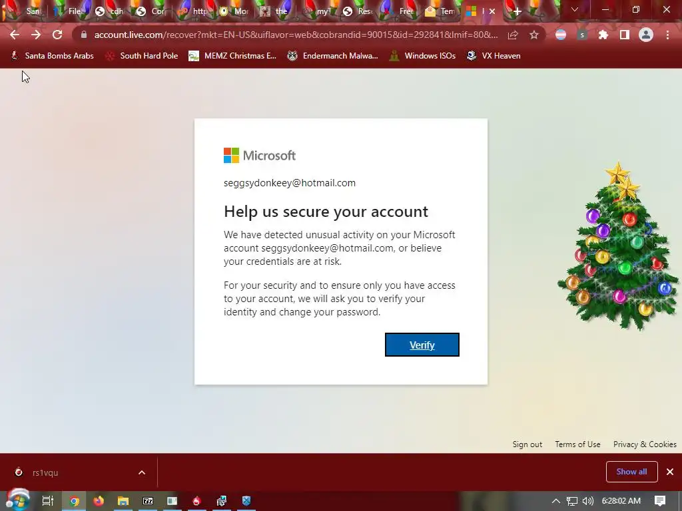This screenshot has height=511, width=682.
Task: Click the taskbar clock showing 6:28:02 AM
Action: 621,501
